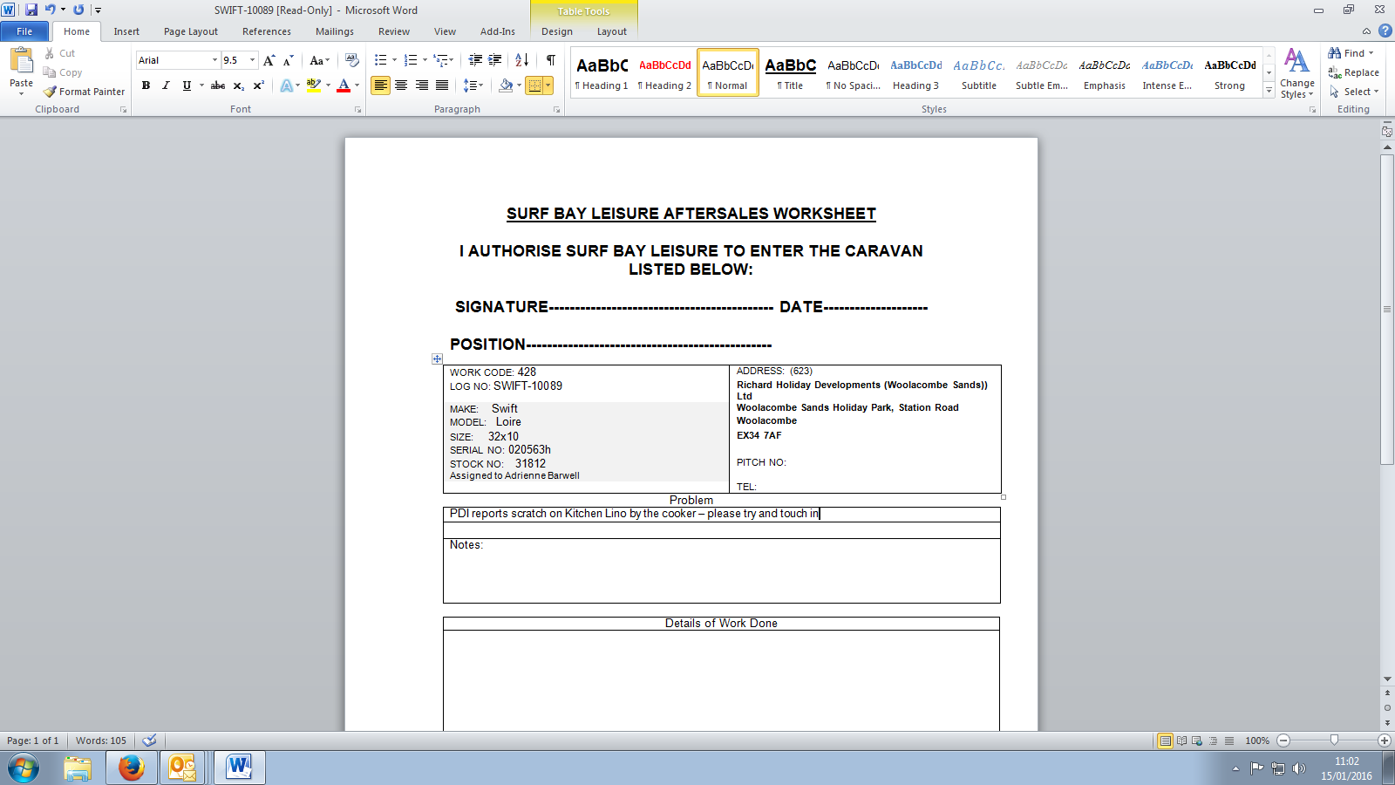Open the Table Tools Design tab

point(557,31)
